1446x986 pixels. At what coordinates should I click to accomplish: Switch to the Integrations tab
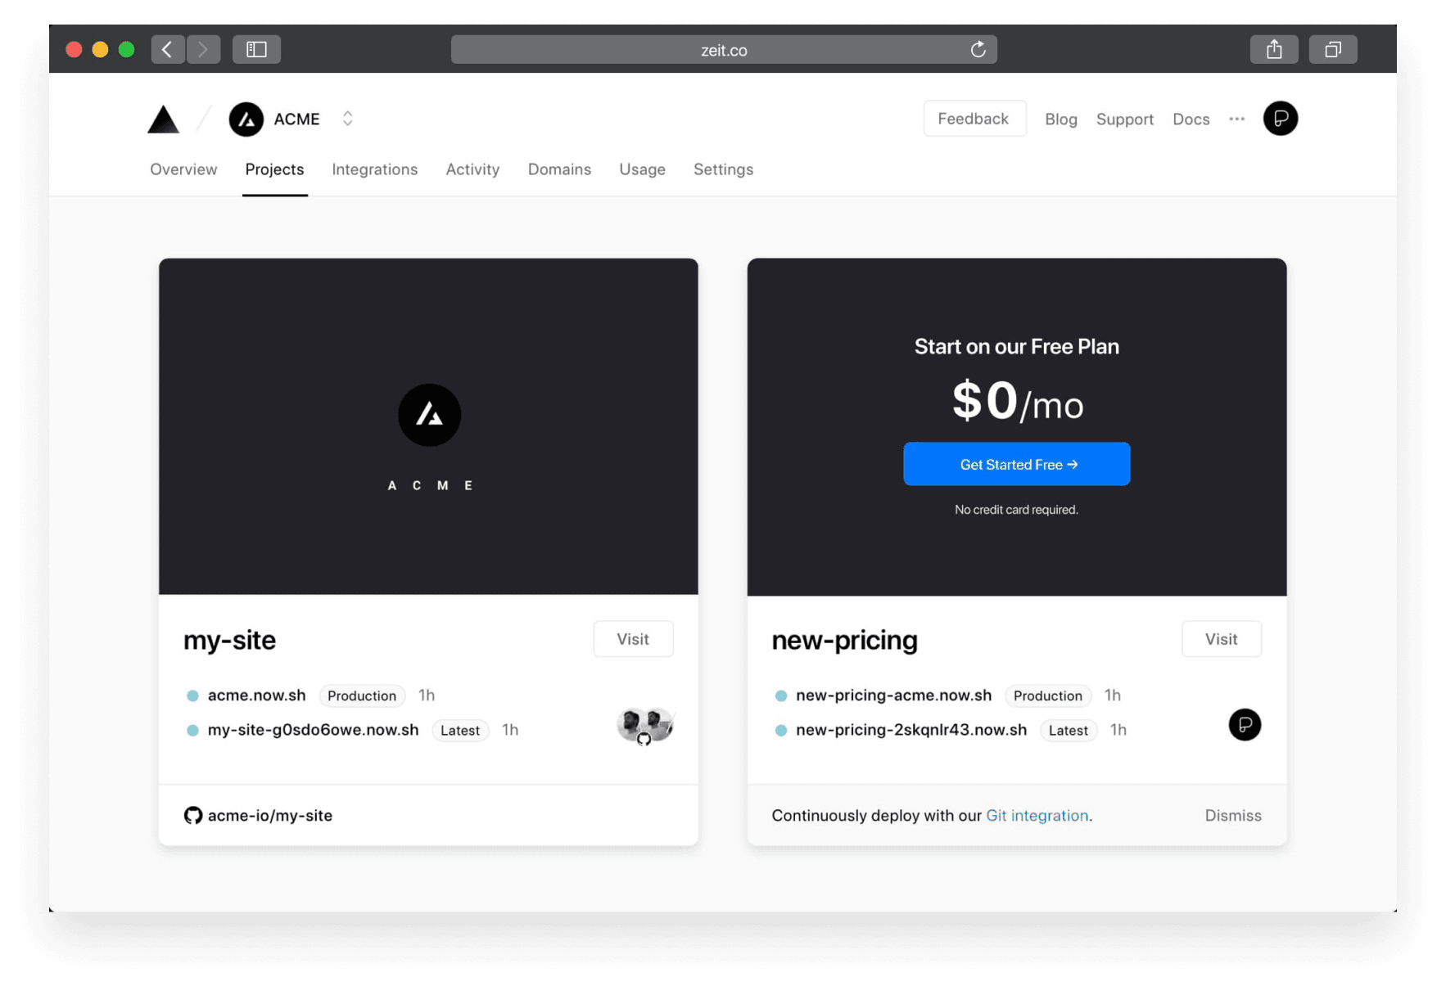375,169
